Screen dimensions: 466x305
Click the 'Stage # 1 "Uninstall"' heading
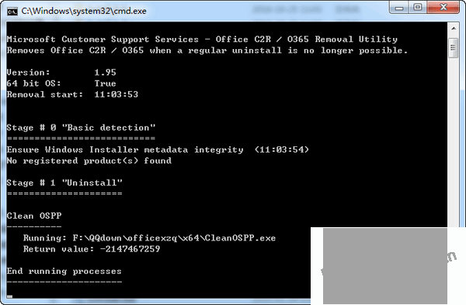click(x=64, y=183)
